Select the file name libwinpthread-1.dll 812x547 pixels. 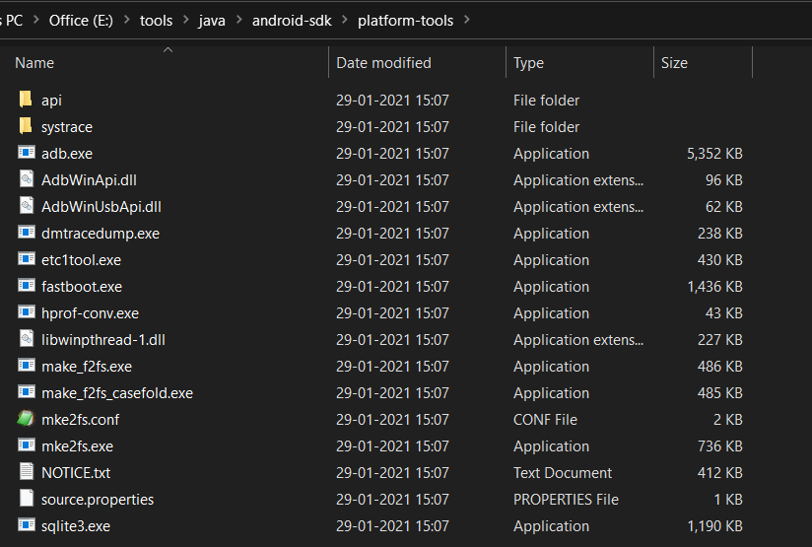coord(103,340)
